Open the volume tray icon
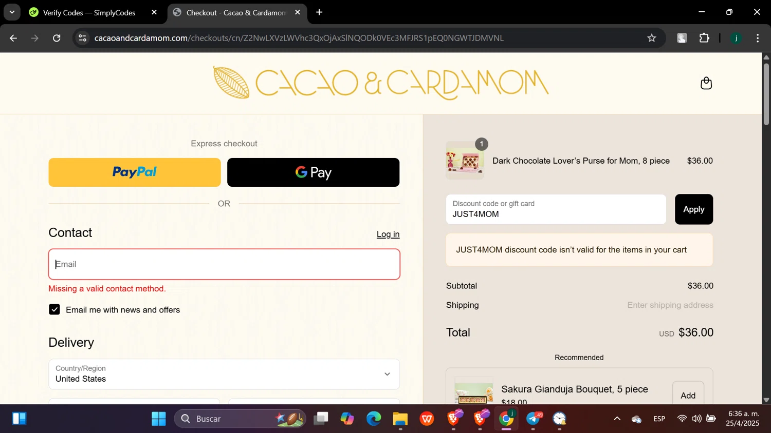The image size is (771, 433). click(x=696, y=419)
